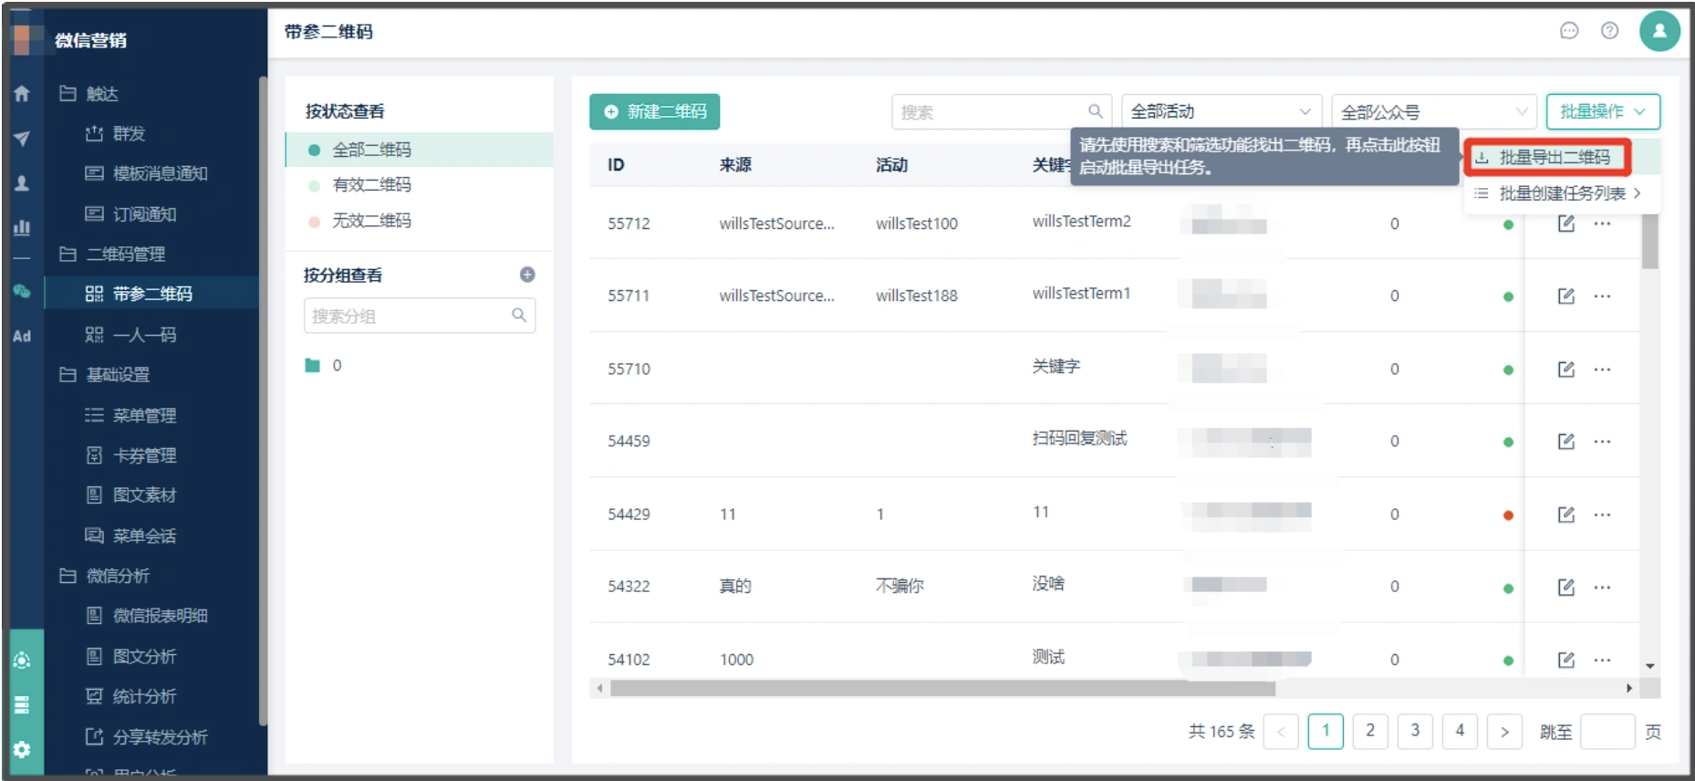Open more options for row 55712

[1602, 224]
